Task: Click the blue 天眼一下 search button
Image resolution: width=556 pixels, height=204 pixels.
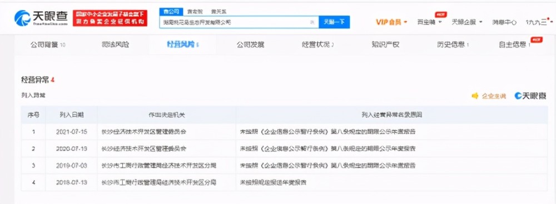Action: [334, 22]
